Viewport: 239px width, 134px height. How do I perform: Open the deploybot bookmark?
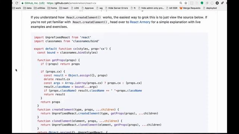pos(210,8)
